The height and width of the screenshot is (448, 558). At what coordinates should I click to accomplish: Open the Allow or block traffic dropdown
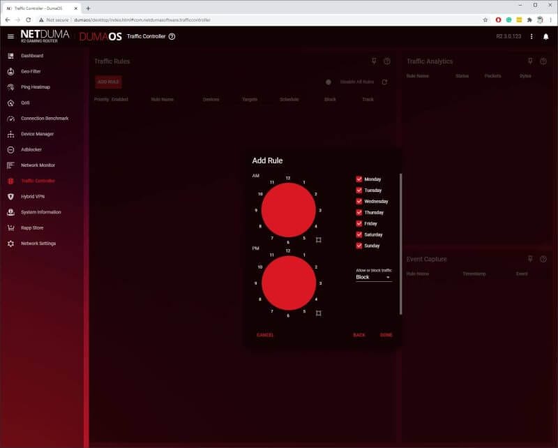click(373, 278)
